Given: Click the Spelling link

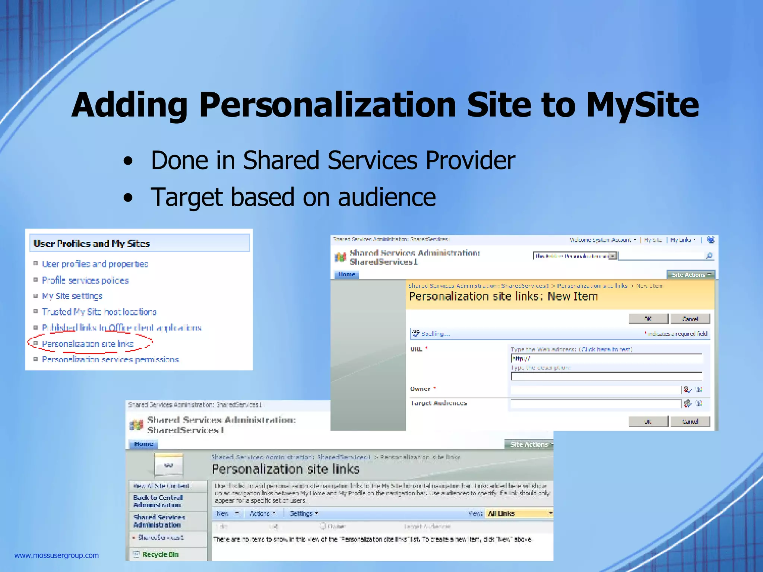Looking at the screenshot, I should coord(436,334).
